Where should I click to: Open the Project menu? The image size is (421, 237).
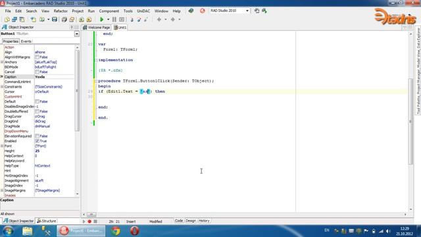(x=78, y=11)
